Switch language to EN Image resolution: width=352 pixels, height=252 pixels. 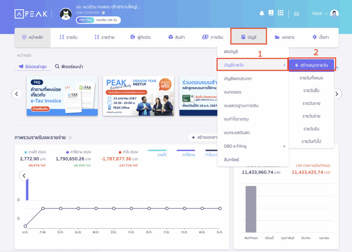coord(296,14)
